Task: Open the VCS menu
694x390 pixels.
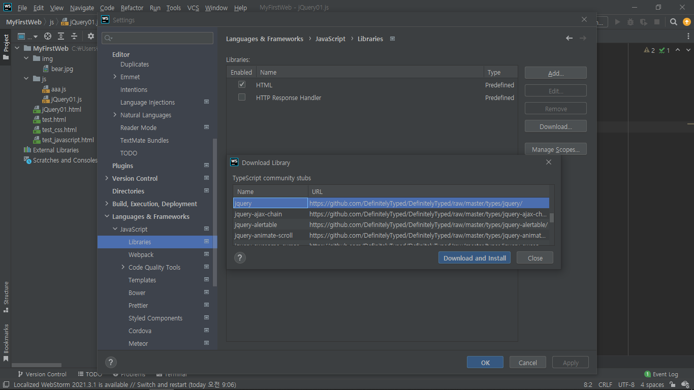Action: pyautogui.click(x=193, y=8)
